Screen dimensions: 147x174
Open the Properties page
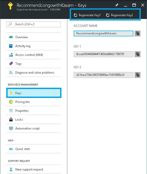click(x=33, y=111)
